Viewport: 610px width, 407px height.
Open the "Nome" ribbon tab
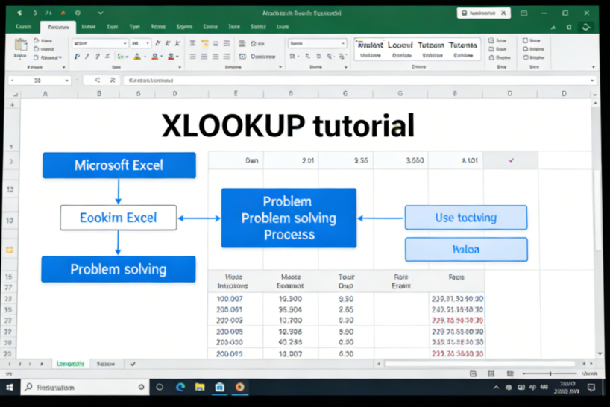click(158, 26)
